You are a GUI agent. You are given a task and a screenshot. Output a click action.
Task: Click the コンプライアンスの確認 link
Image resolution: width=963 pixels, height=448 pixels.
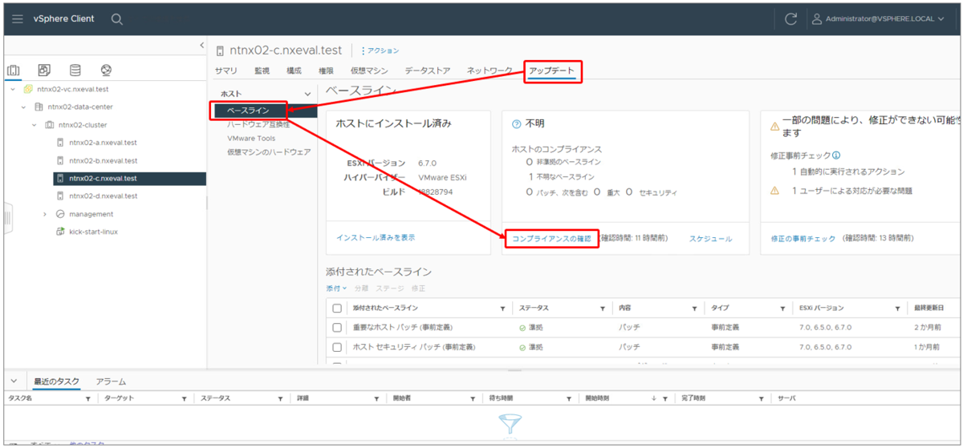tap(551, 238)
